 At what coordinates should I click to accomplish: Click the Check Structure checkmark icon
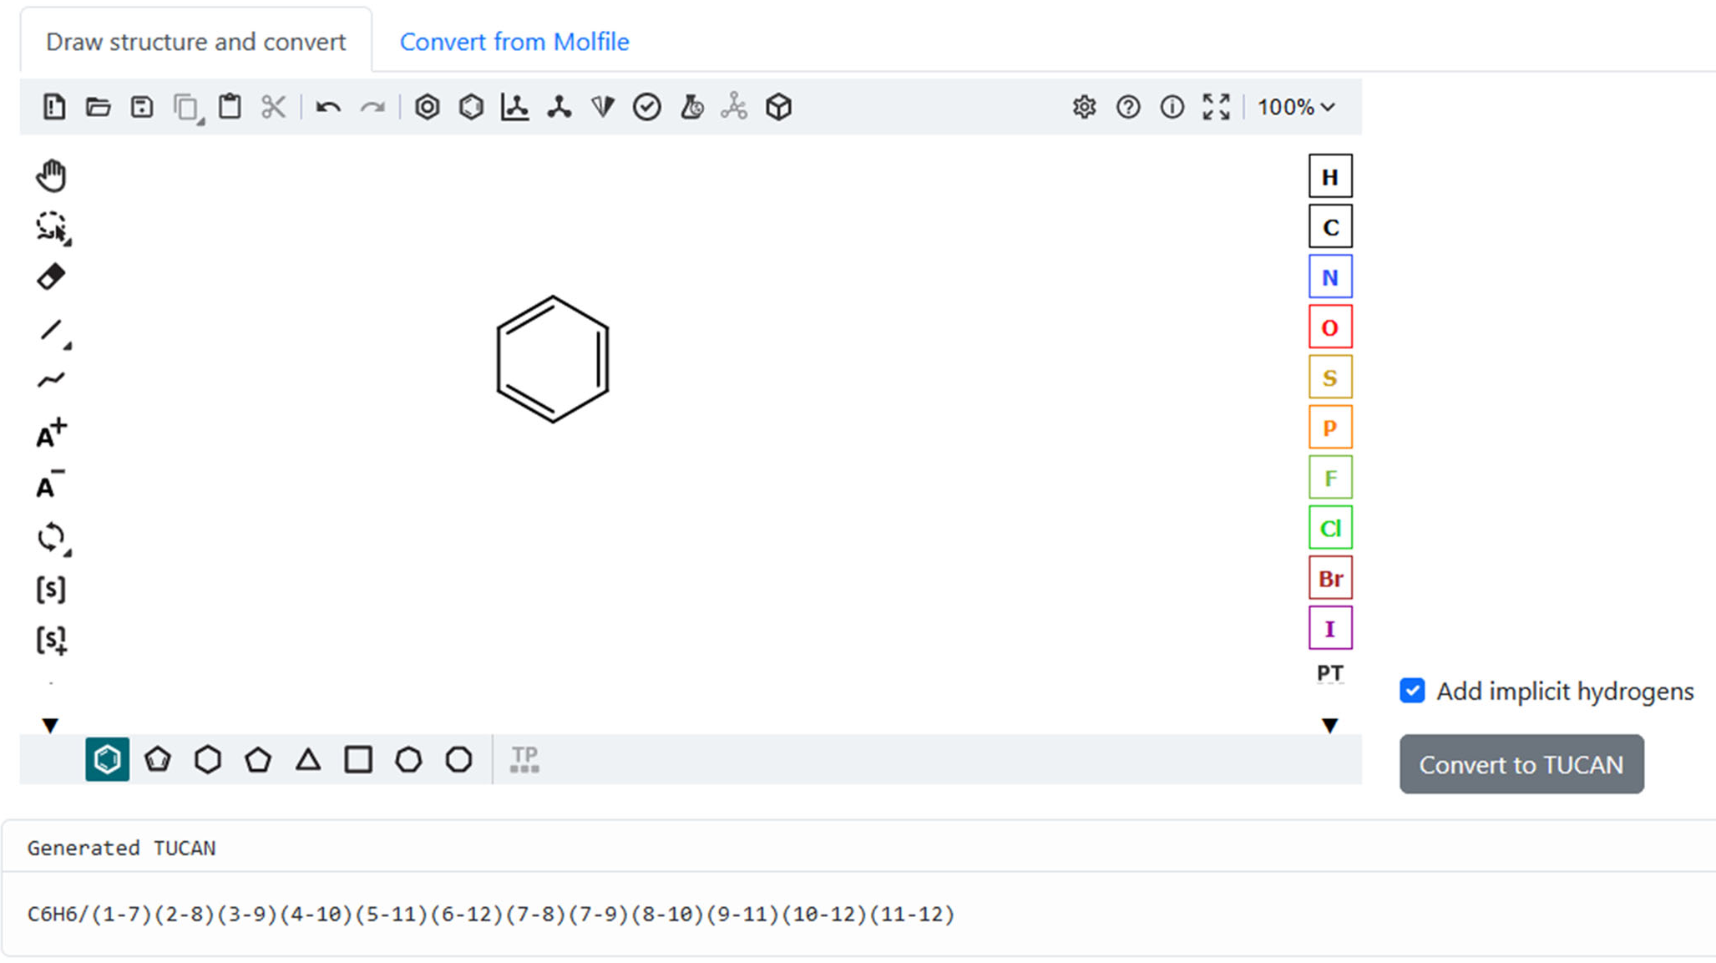[647, 107]
